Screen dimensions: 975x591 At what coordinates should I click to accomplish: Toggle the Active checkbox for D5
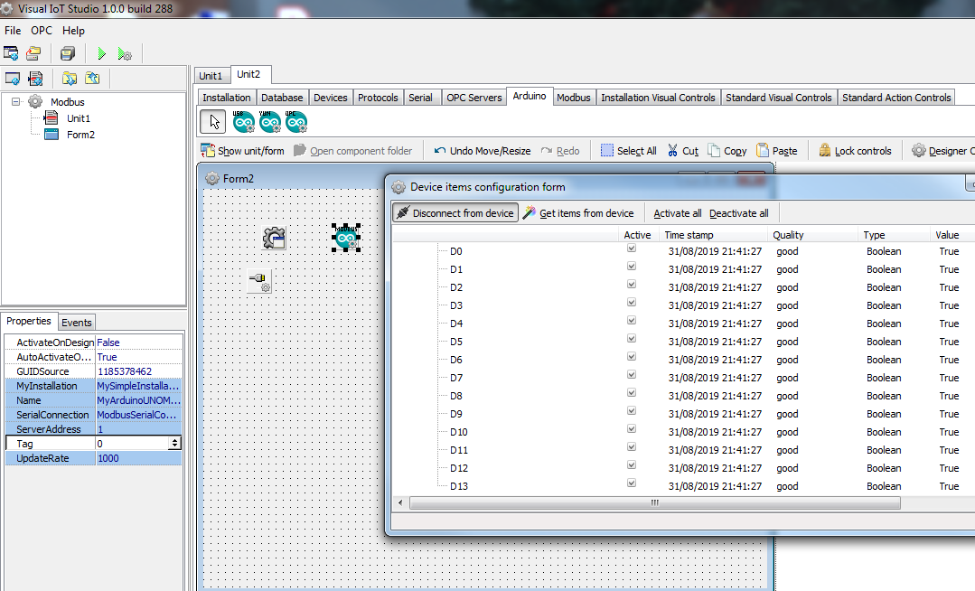[631, 339]
